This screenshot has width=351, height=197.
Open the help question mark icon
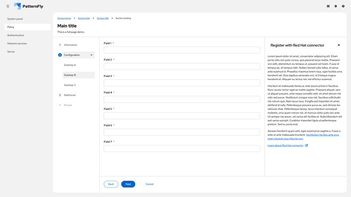click(x=343, y=6)
